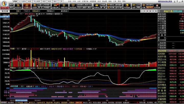The height and width of the screenshot is (104, 184).
Task: Switch to the 美股 top tab
Action: click(44, 2)
